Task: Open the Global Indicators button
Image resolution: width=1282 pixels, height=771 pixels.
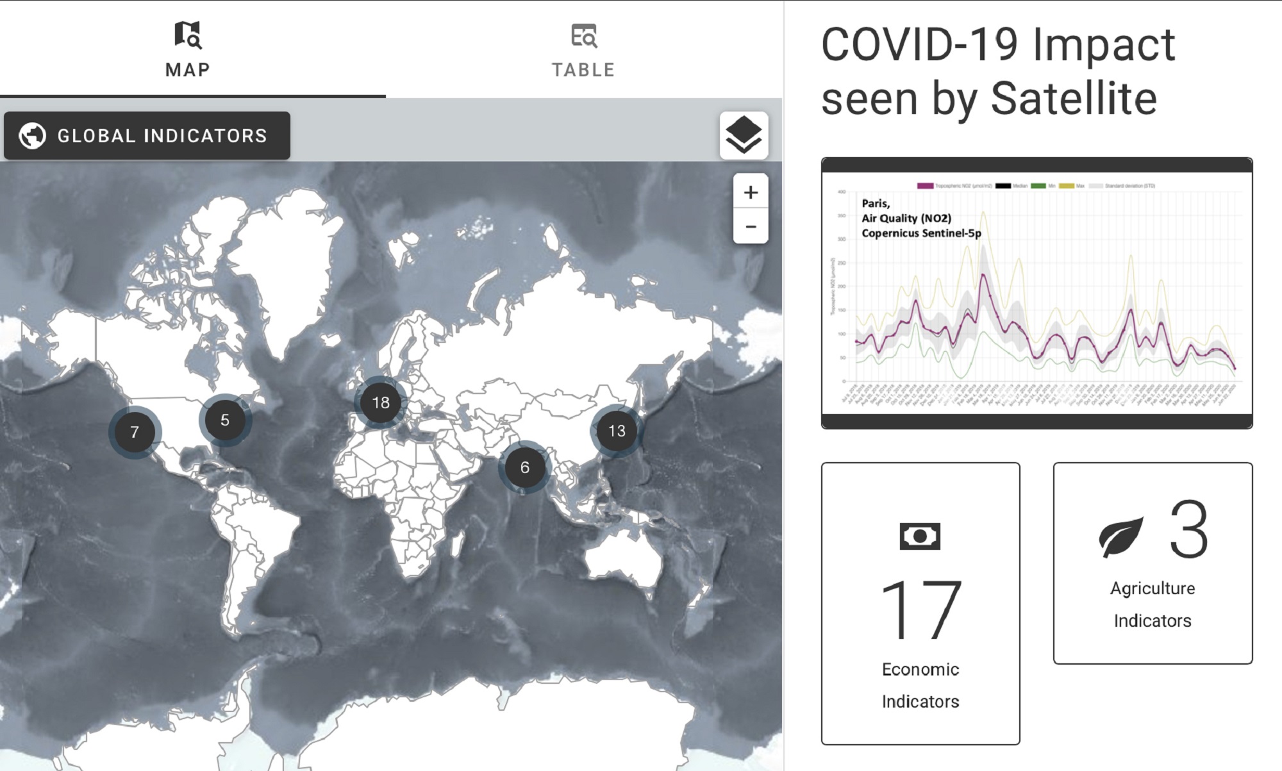Action: tap(147, 136)
